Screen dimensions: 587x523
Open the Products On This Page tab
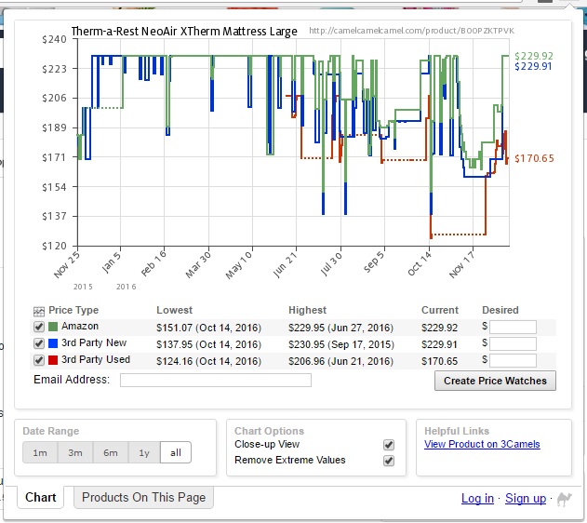pyautogui.click(x=143, y=498)
